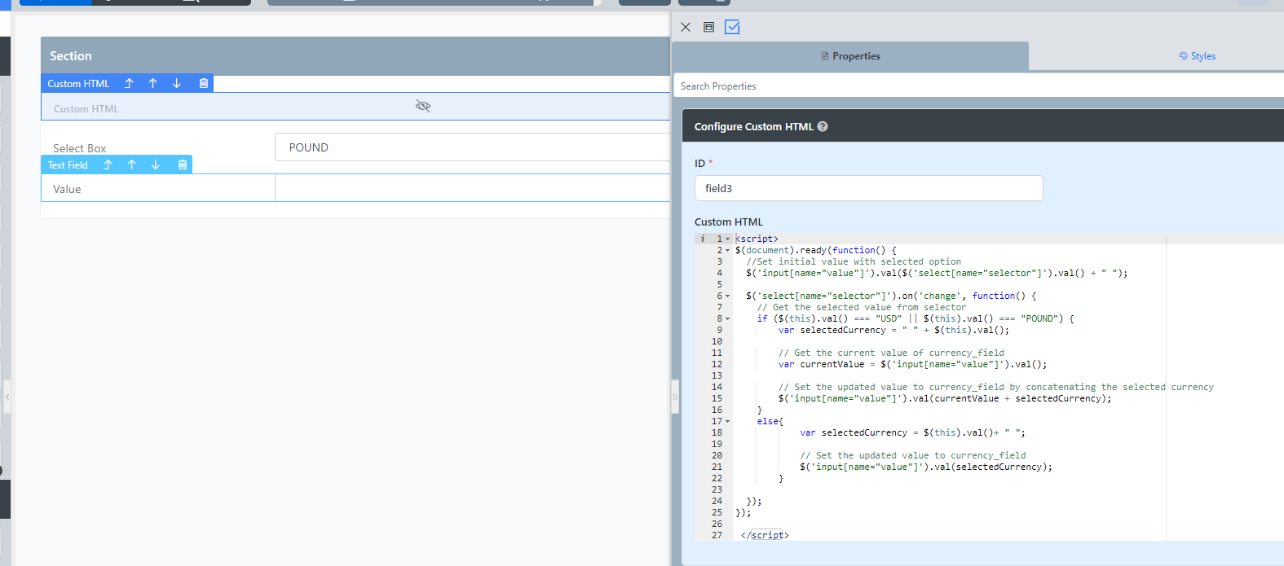This screenshot has width=1284, height=566.
Task: Collapse the code fold at line 2
Action: [x=728, y=250]
